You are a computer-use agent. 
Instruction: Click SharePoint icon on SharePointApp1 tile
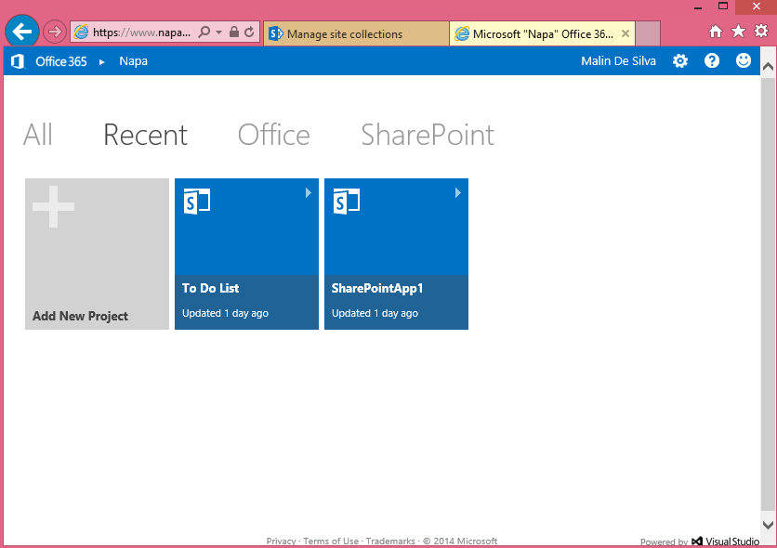tap(347, 202)
